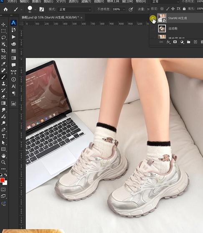Select the Lasso tool

(3, 38)
